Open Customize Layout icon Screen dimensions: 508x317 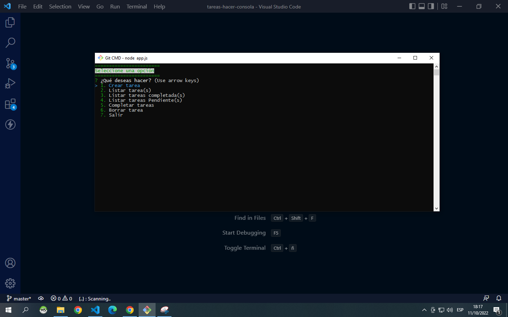pyautogui.click(x=445, y=6)
